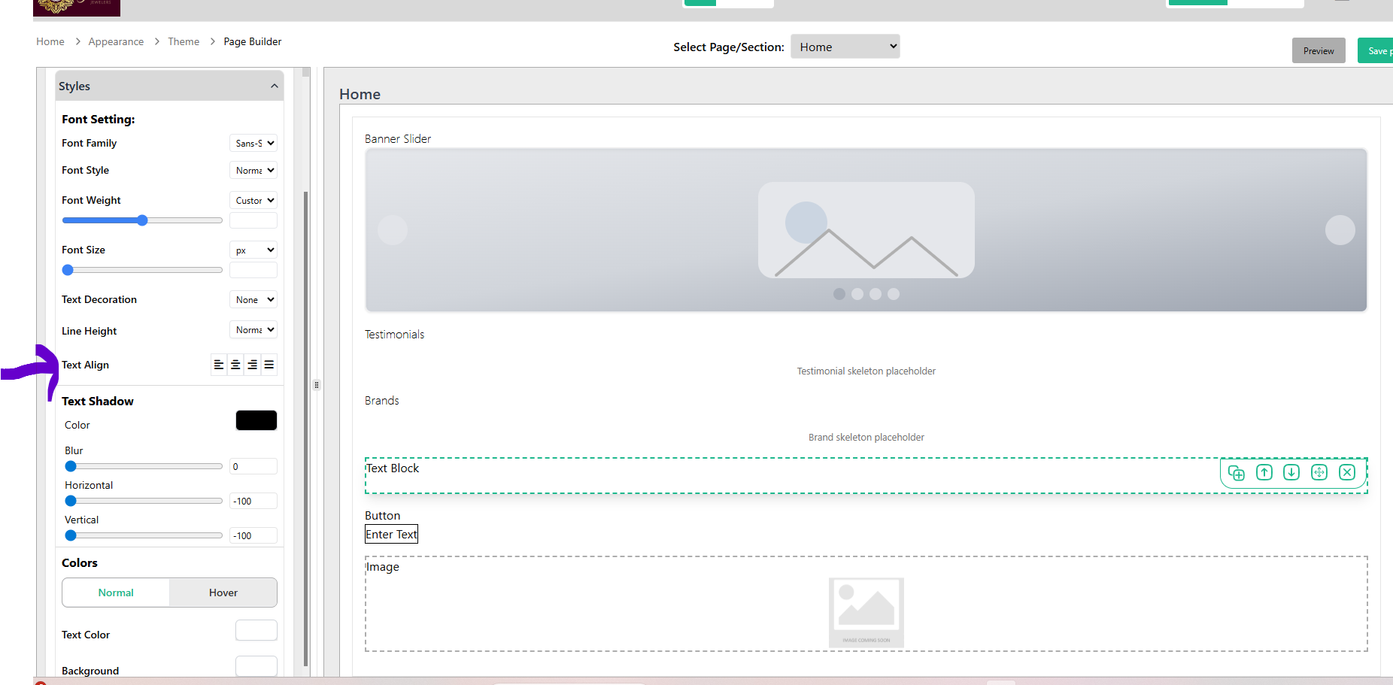Click the green Save button
Viewport: 1393px width, 685px height.
tap(1376, 50)
